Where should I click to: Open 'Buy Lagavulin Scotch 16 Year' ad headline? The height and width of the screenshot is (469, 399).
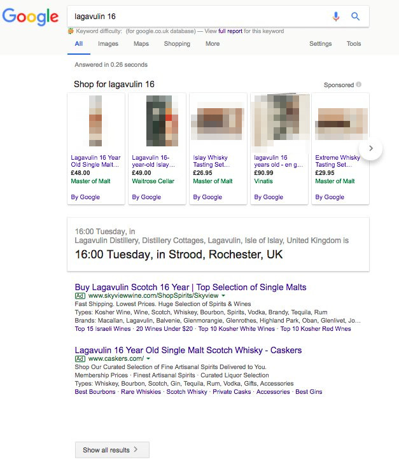pyautogui.click(x=190, y=287)
